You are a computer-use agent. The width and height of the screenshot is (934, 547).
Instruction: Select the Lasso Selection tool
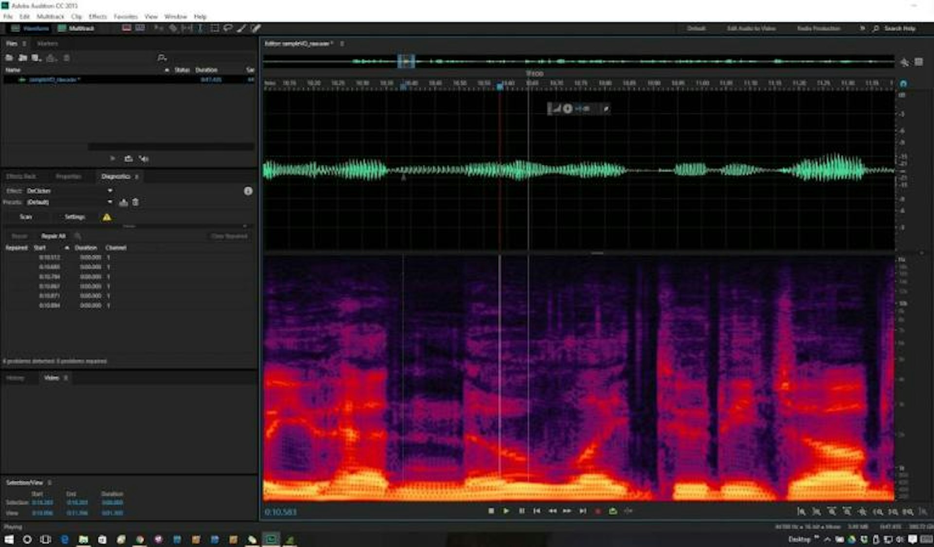[228, 28]
